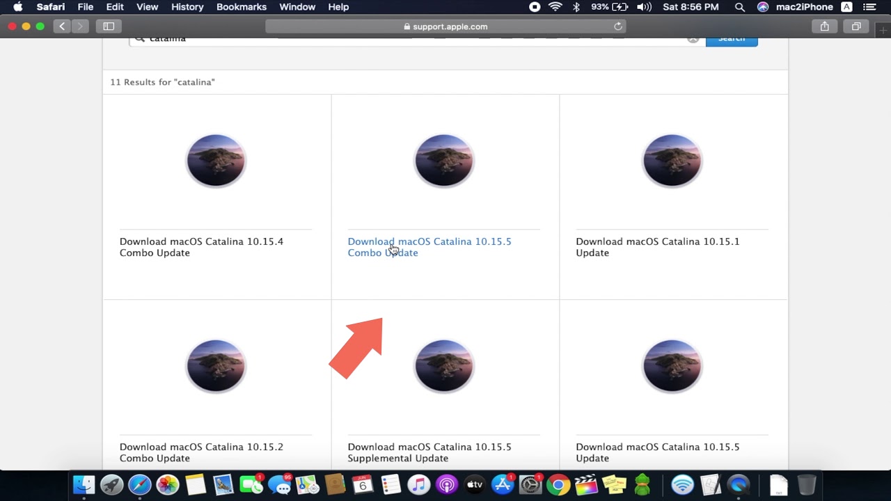
Task: Open Calendar from the Dock
Action: [363, 484]
